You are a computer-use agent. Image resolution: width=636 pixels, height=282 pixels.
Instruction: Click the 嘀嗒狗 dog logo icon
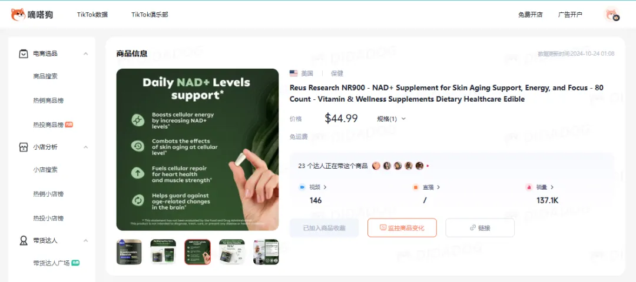point(18,15)
